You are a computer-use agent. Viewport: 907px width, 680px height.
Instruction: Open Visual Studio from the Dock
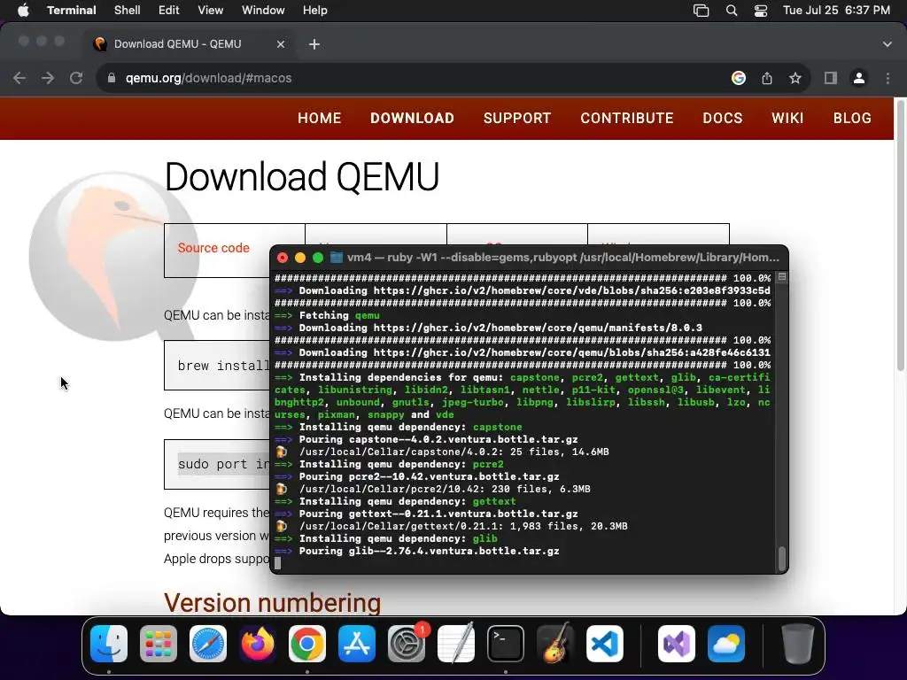(x=677, y=644)
